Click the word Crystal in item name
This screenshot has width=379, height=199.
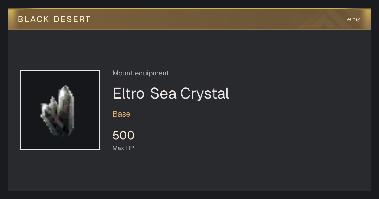tap(205, 94)
